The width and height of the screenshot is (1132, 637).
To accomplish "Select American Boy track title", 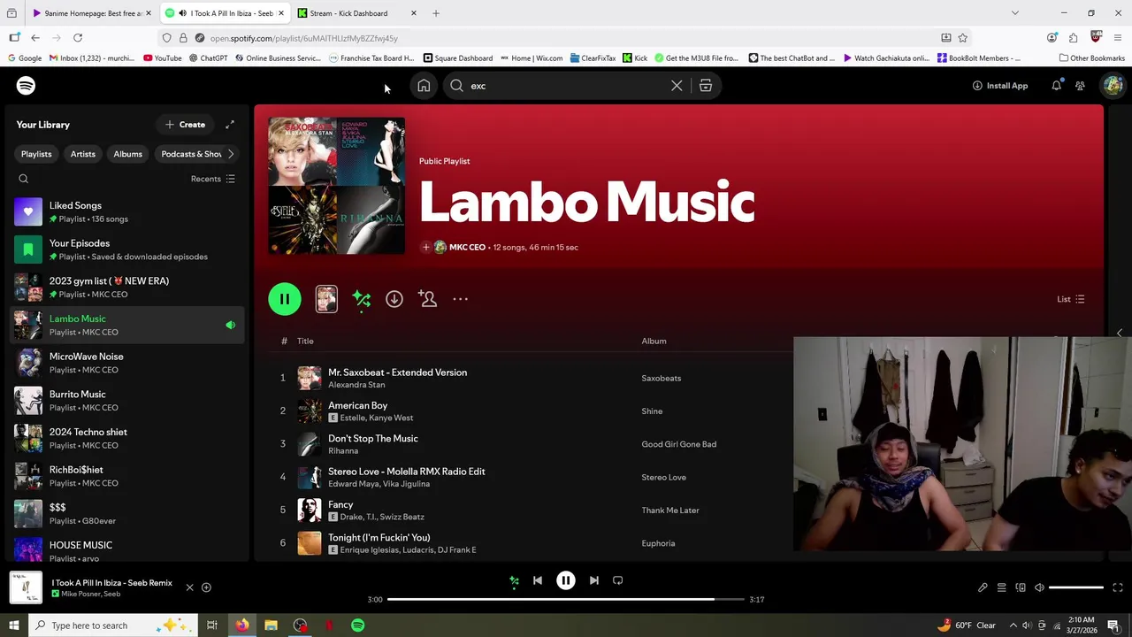I will click(x=357, y=405).
